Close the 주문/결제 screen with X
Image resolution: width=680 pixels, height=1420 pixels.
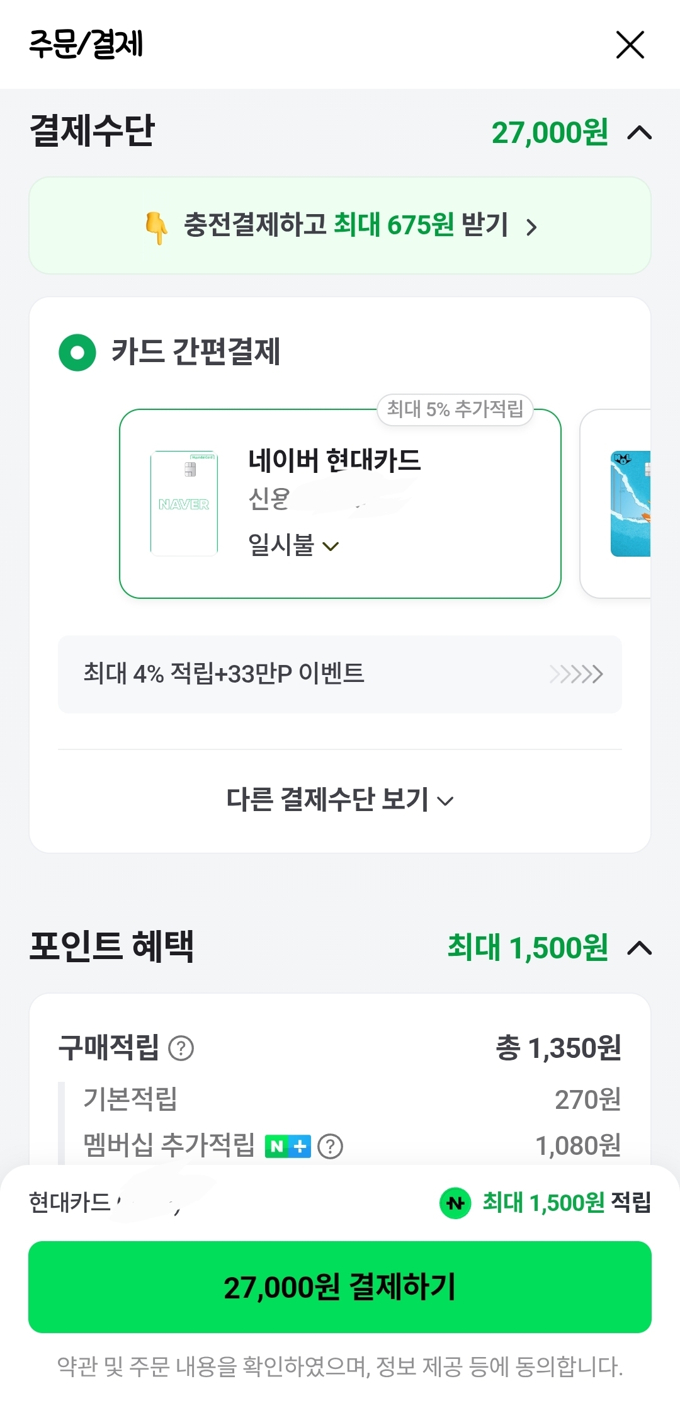coord(630,45)
